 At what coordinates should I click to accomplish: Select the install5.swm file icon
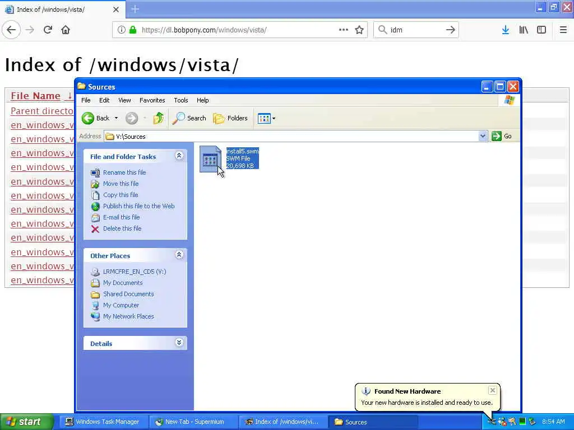click(211, 159)
